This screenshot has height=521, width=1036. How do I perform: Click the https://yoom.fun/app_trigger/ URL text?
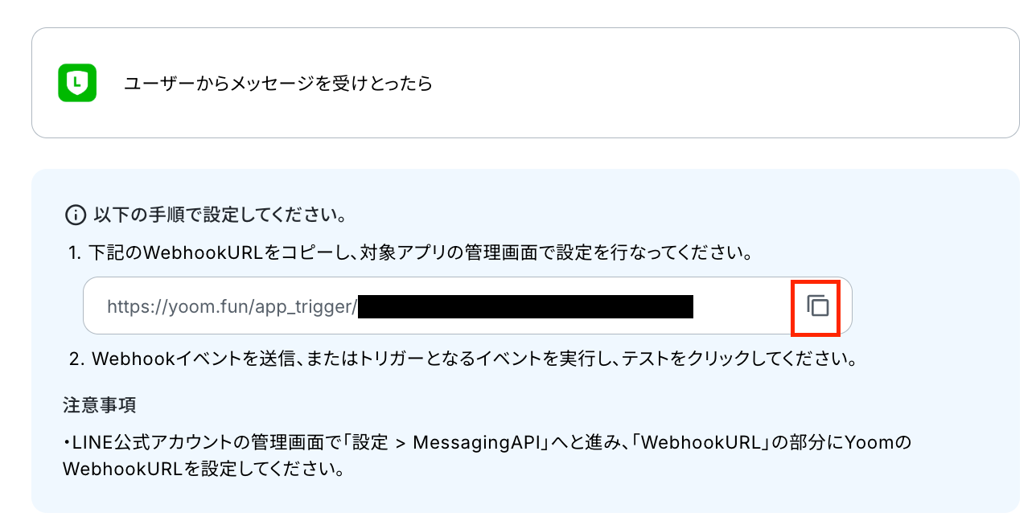[232, 306]
